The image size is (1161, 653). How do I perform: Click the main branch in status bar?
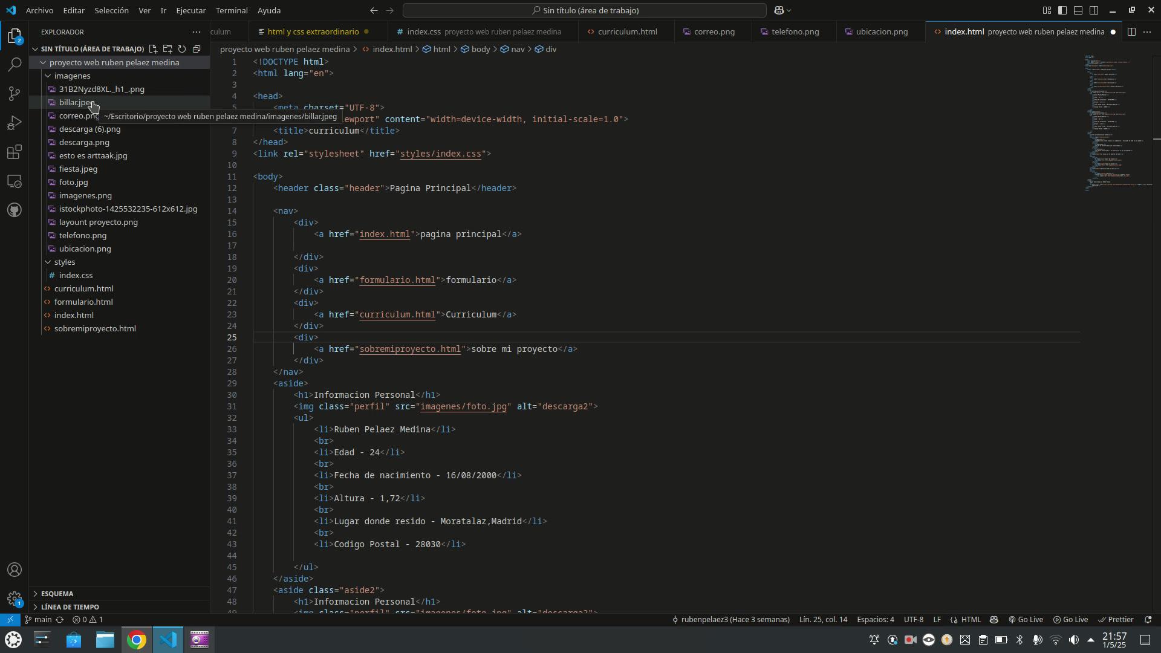38,620
